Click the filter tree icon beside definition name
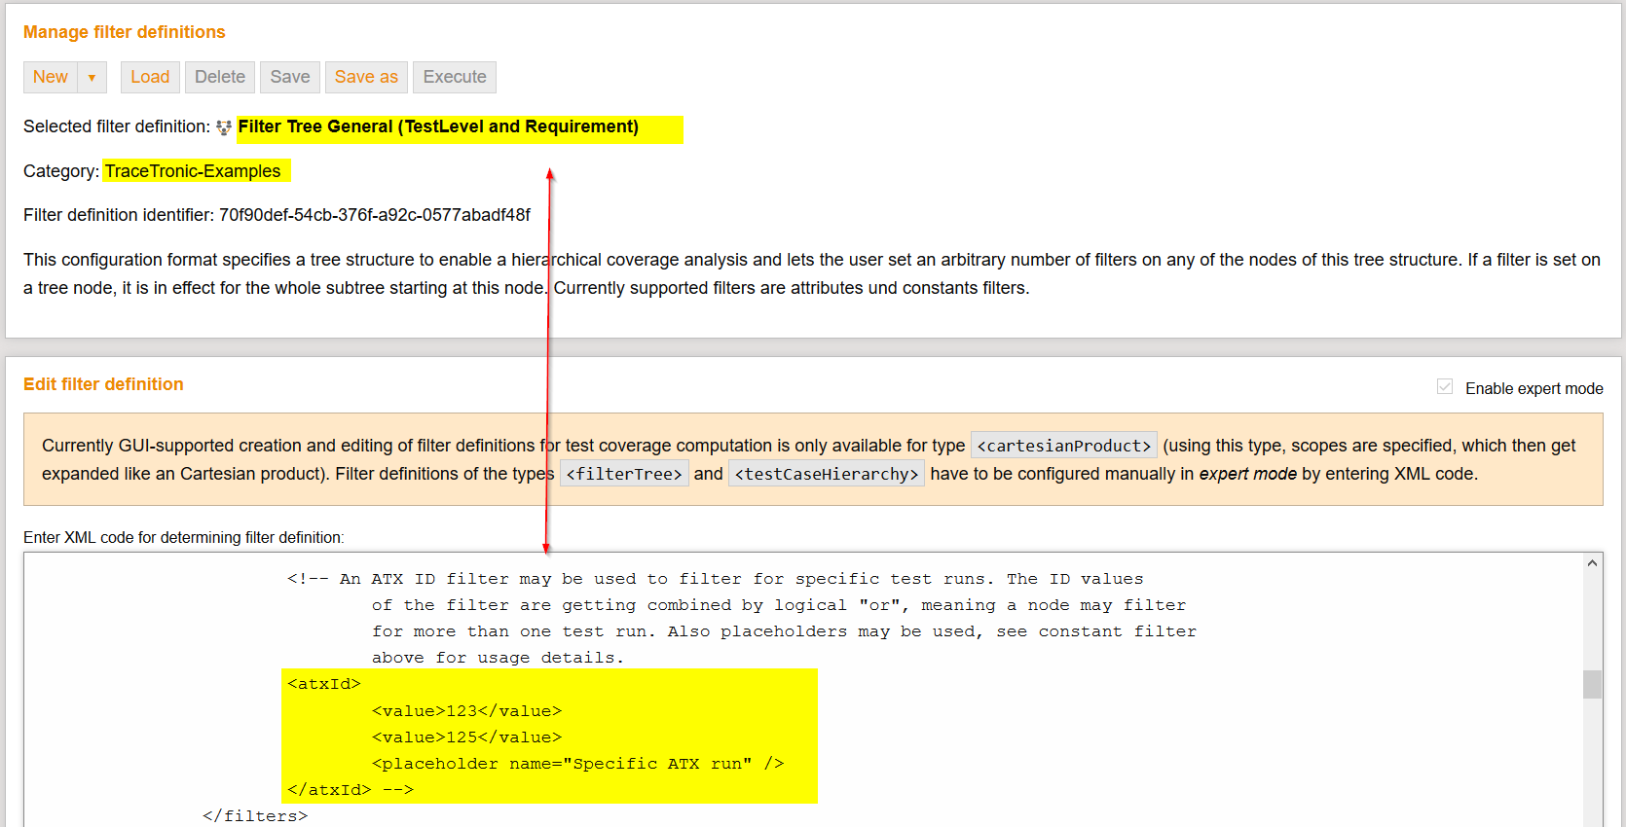1626x827 pixels. point(224,127)
